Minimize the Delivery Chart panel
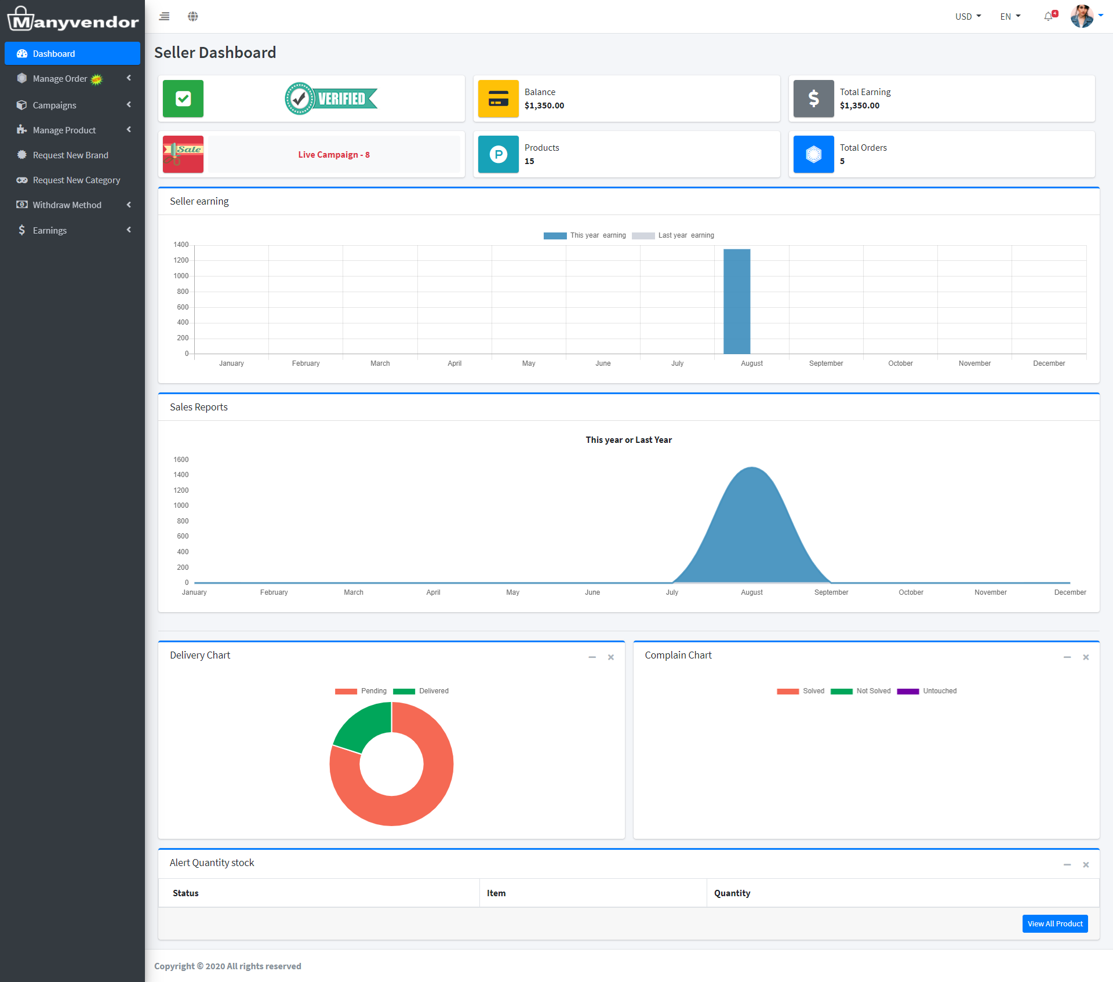1113x982 pixels. pos(592,657)
